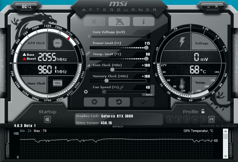
Task: Click the Temp. Limit value 90
Action: [148, 54]
